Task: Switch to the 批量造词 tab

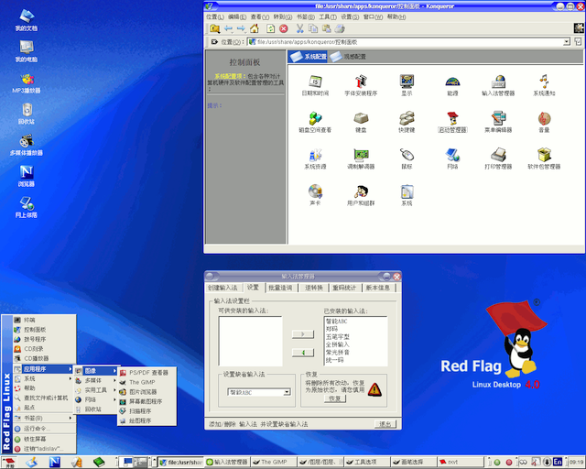Action: tap(280, 288)
